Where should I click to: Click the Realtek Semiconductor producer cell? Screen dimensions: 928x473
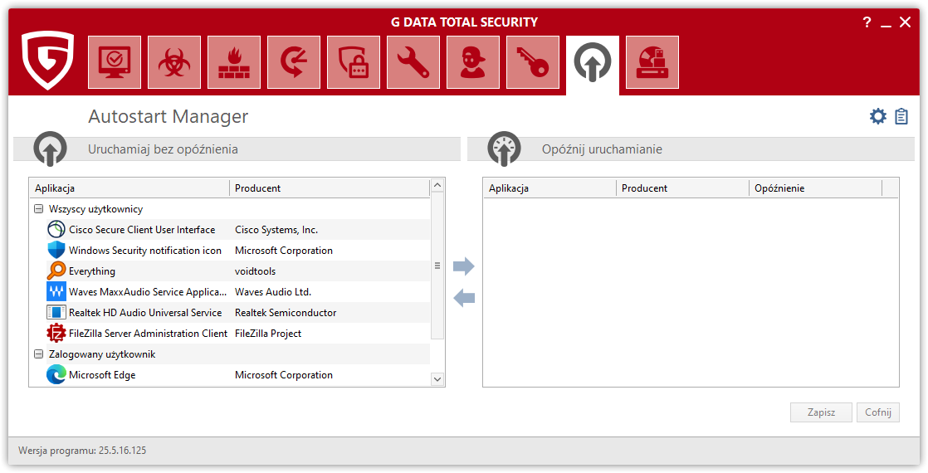(x=286, y=313)
